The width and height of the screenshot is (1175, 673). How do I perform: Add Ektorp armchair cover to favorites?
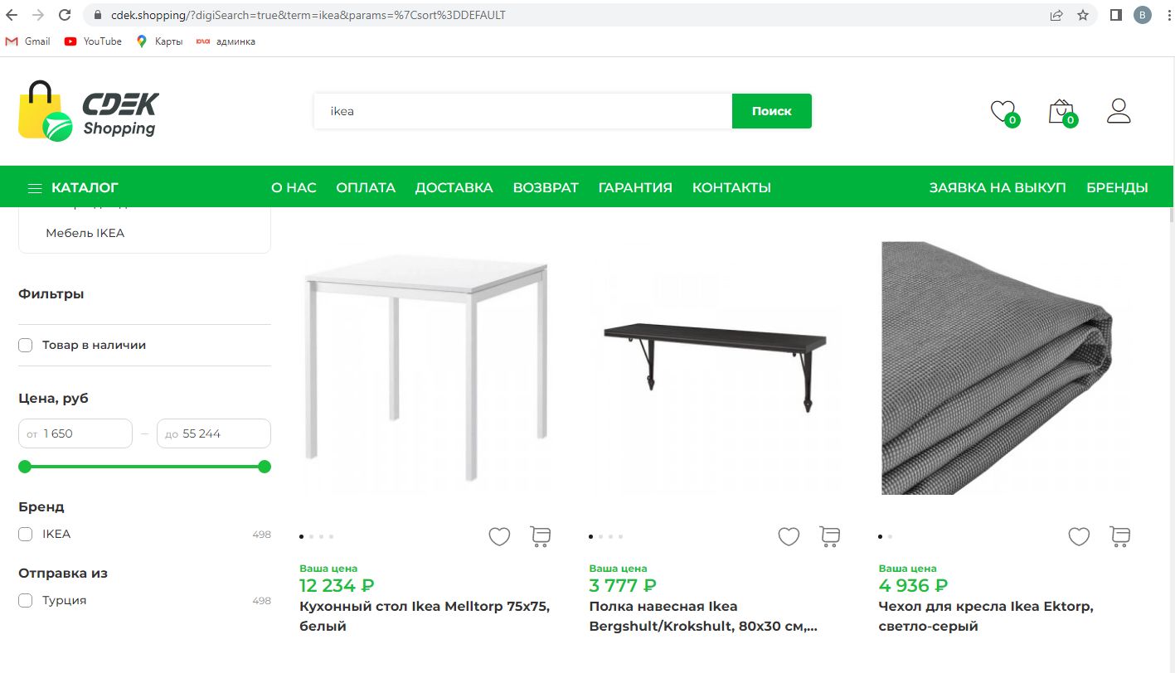point(1079,537)
